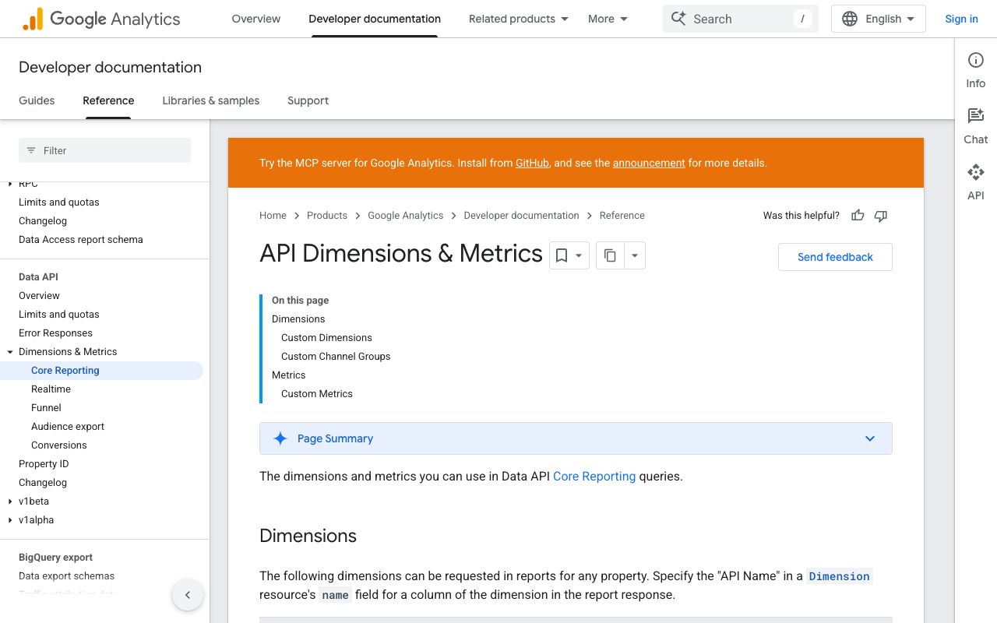The image size is (997, 623).
Task: Expand the v1alpha section
Action: (x=10, y=520)
